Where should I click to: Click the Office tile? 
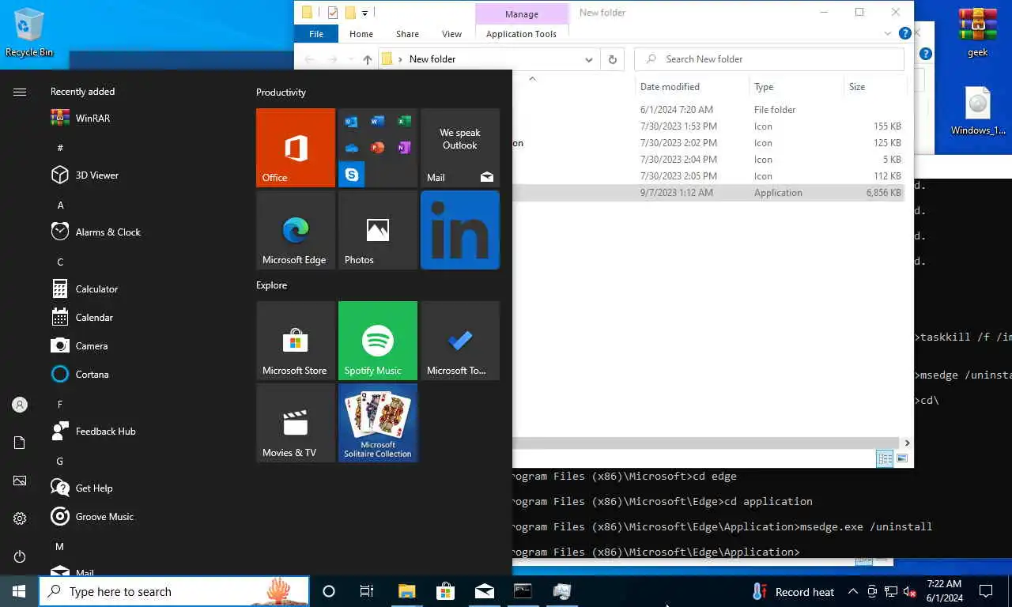coord(296,148)
